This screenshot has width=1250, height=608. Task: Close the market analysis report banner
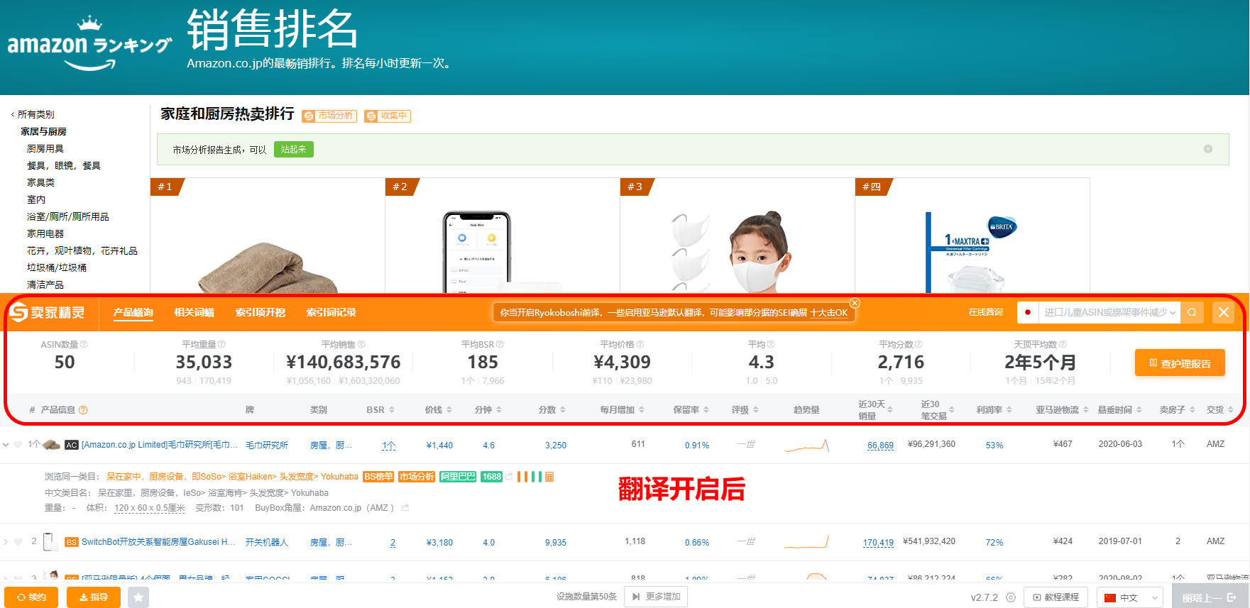coord(1208,149)
